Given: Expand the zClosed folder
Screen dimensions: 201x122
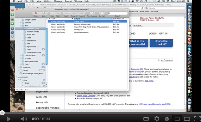Looking at the screenshot, I should pos(20,58).
